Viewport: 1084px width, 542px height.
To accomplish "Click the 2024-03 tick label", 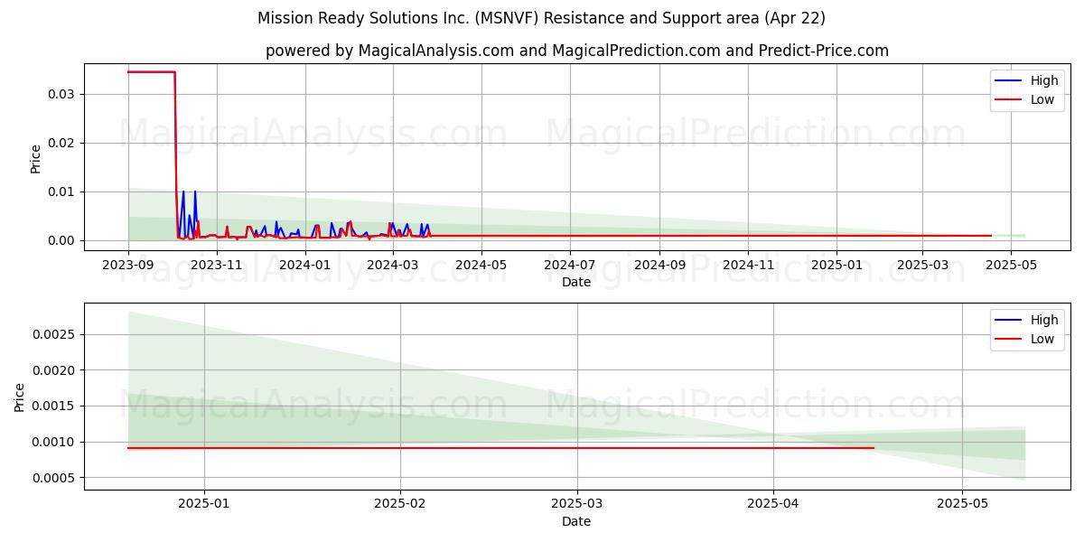I will [392, 265].
